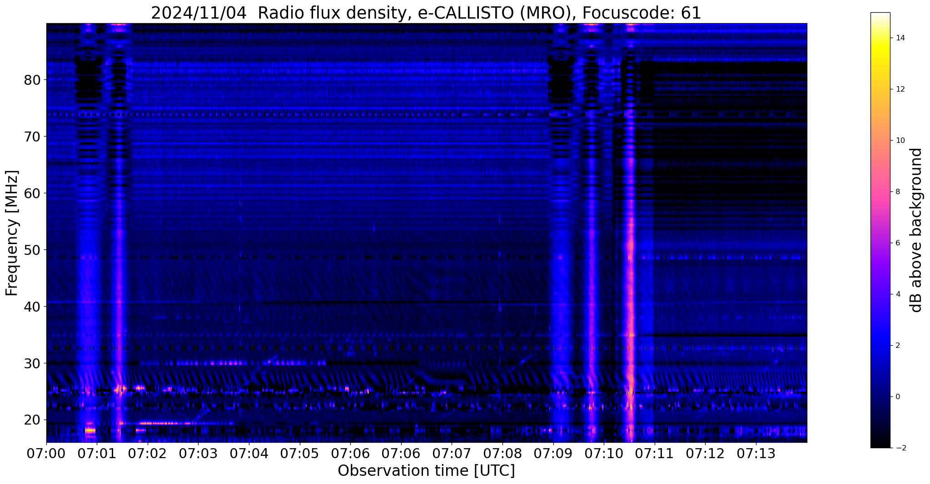Click the 07:00 time tick label

(x=46, y=453)
